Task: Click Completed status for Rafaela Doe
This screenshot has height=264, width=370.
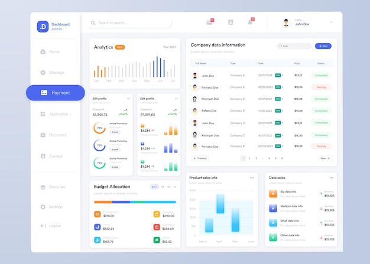Action: [x=321, y=111]
